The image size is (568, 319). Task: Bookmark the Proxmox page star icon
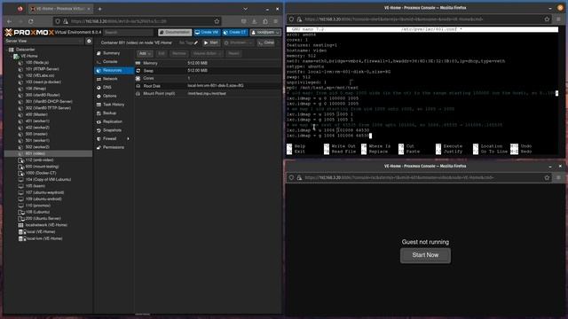(217, 21)
